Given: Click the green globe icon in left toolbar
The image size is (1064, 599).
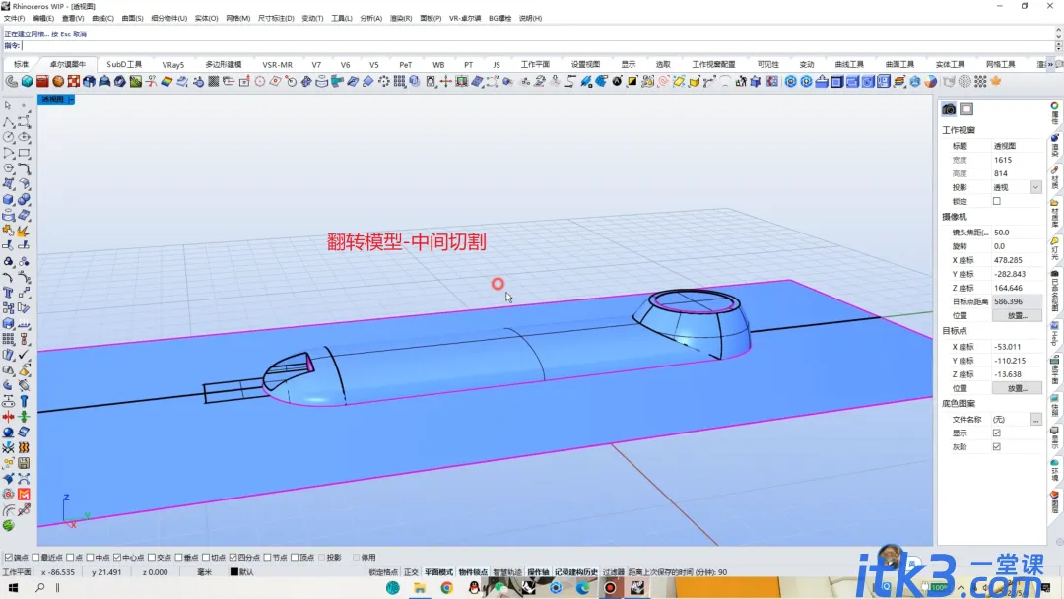Looking at the screenshot, I should tap(8, 526).
